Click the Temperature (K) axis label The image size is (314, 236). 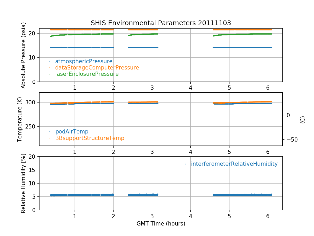tap(20, 119)
